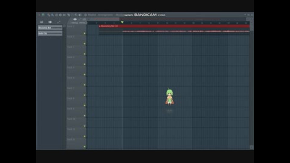Select the Zoom magnifier tool
Image resolution: width=290 pixels, height=163 pixels.
pos(76,15)
